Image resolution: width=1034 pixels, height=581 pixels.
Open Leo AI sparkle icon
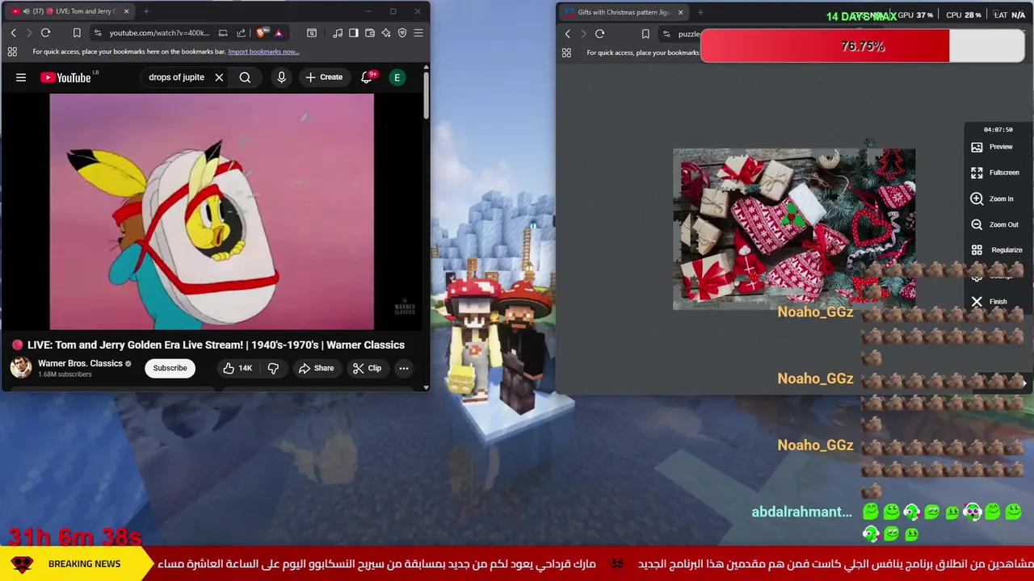pyautogui.click(x=386, y=33)
